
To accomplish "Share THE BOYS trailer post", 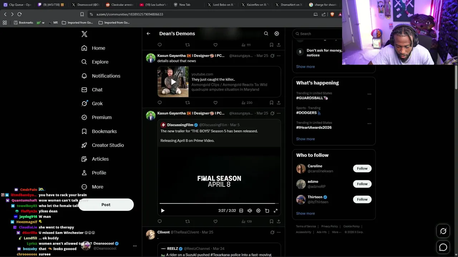I will tap(279, 221).
